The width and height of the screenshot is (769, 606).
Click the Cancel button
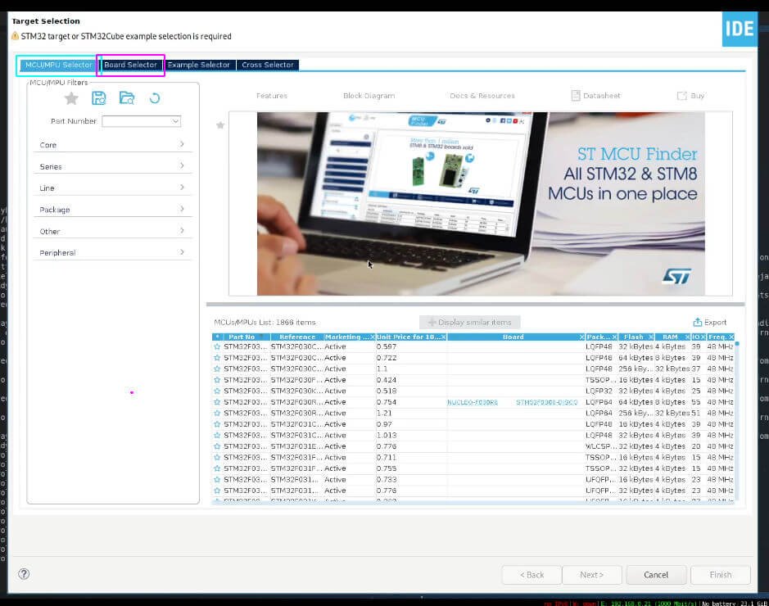click(x=656, y=575)
